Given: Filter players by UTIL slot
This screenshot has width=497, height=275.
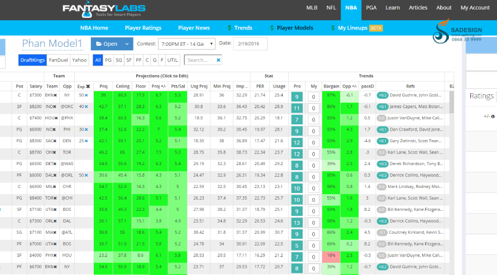Looking at the screenshot, I should [x=173, y=60].
